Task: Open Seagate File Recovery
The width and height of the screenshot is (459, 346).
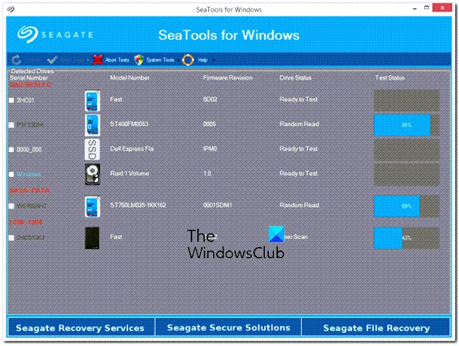Action: (x=376, y=328)
